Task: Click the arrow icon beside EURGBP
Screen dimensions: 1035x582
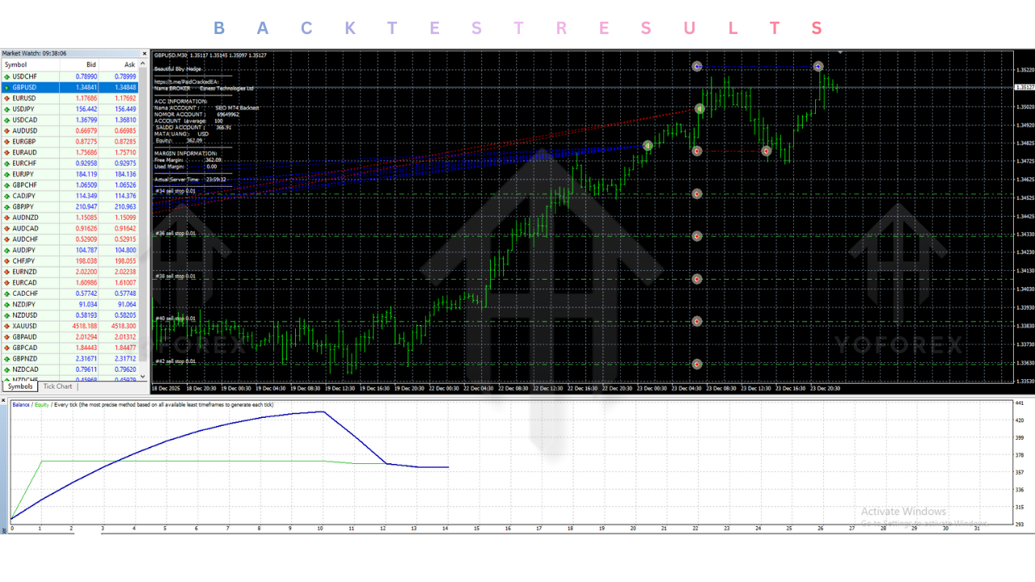Action: 6,141
